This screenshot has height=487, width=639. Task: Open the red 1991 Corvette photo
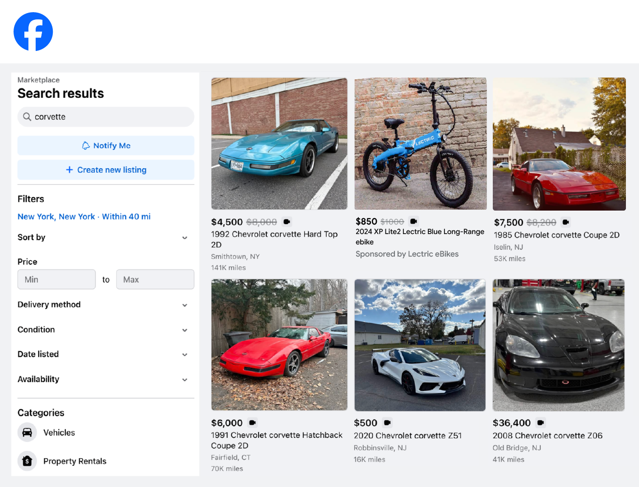(279, 345)
